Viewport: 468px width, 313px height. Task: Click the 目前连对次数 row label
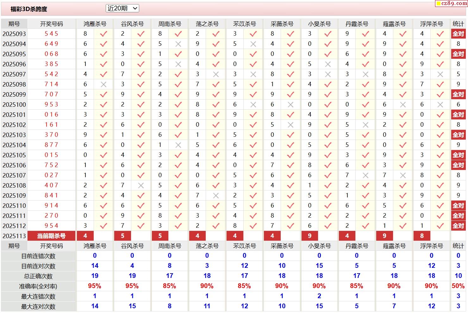coord(38,266)
